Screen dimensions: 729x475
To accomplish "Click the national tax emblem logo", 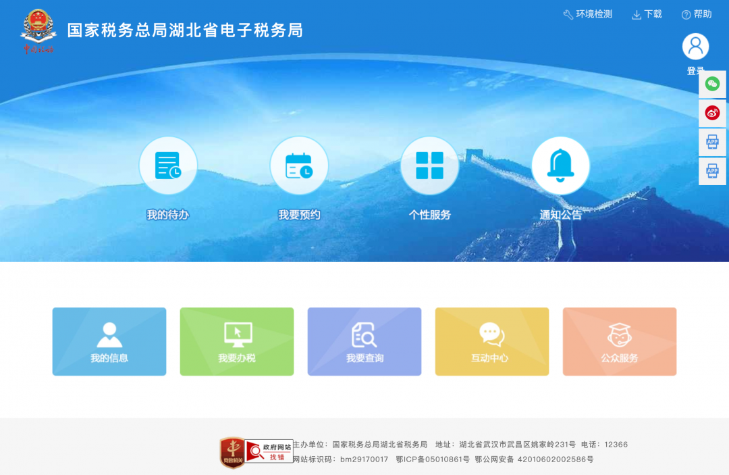I will (38, 30).
